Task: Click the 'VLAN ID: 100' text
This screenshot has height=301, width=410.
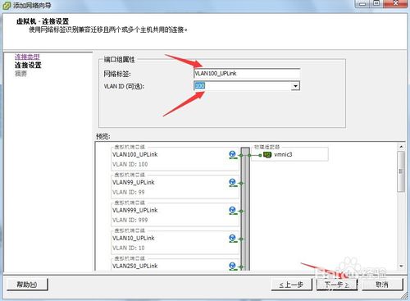Action: coord(130,164)
